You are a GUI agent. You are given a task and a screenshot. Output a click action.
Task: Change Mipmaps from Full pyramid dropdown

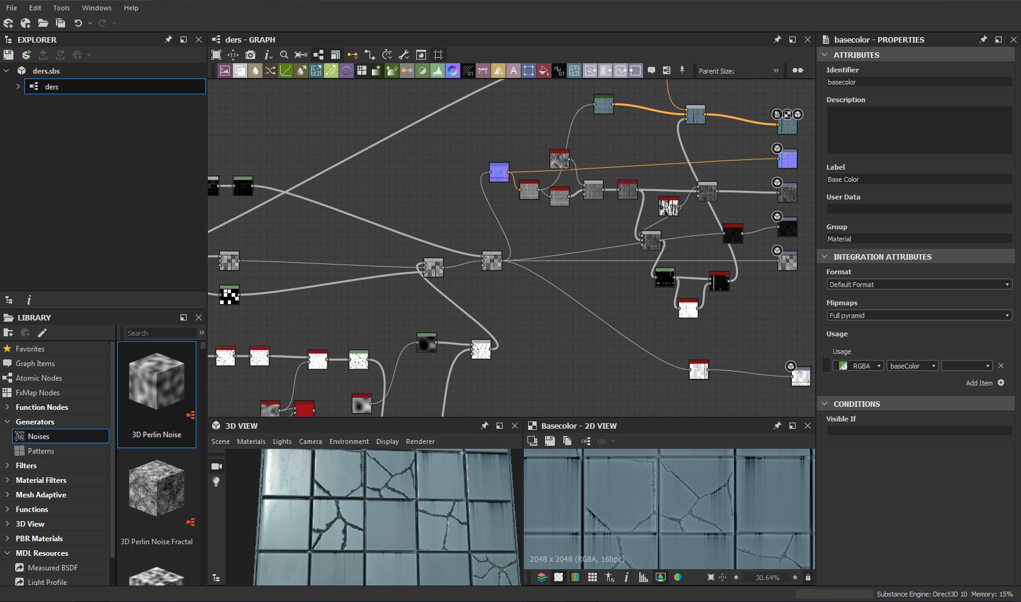coord(918,315)
